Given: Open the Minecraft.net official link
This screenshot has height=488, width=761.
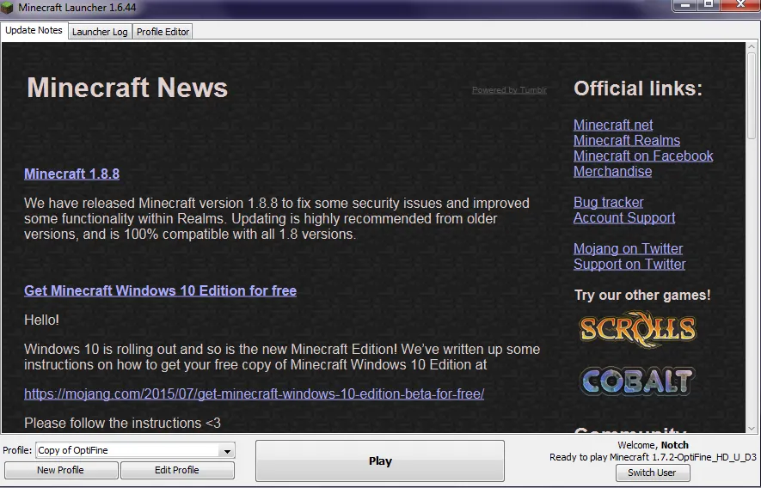Looking at the screenshot, I should point(613,125).
